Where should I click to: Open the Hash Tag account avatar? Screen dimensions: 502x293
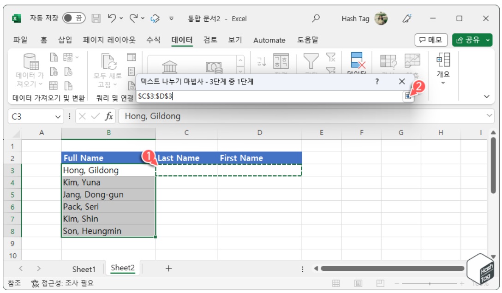click(381, 18)
